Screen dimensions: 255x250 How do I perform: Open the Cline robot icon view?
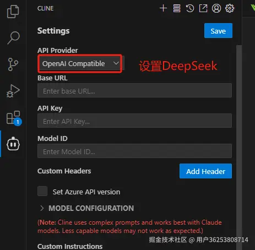13,144
